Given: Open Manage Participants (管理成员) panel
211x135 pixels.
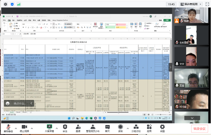Looking at the screenshot, I should (93, 128).
